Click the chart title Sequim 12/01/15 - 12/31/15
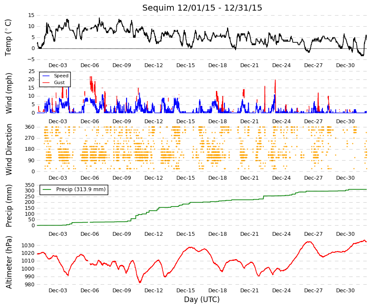The width and height of the screenshot is (371, 308). coord(202,8)
